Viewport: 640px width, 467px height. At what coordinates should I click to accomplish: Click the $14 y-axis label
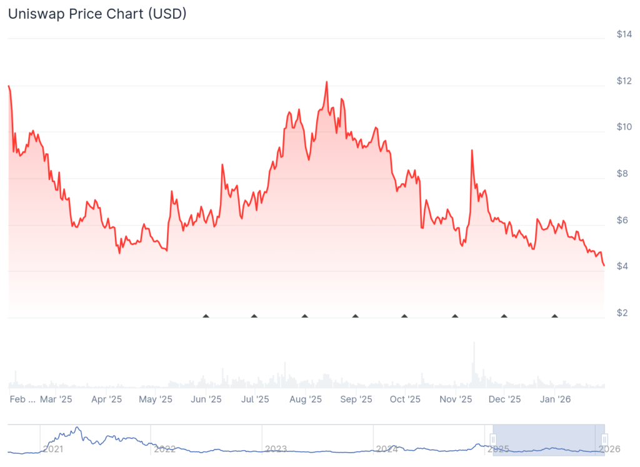[x=623, y=34]
